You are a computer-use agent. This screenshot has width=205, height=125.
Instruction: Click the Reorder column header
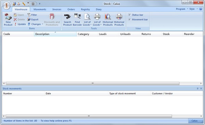pyautogui.click(x=193, y=34)
